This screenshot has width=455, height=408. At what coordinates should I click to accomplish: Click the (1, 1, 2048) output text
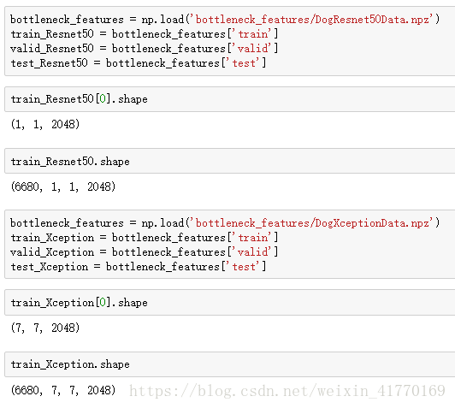pyautogui.click(x=45, y=124)
